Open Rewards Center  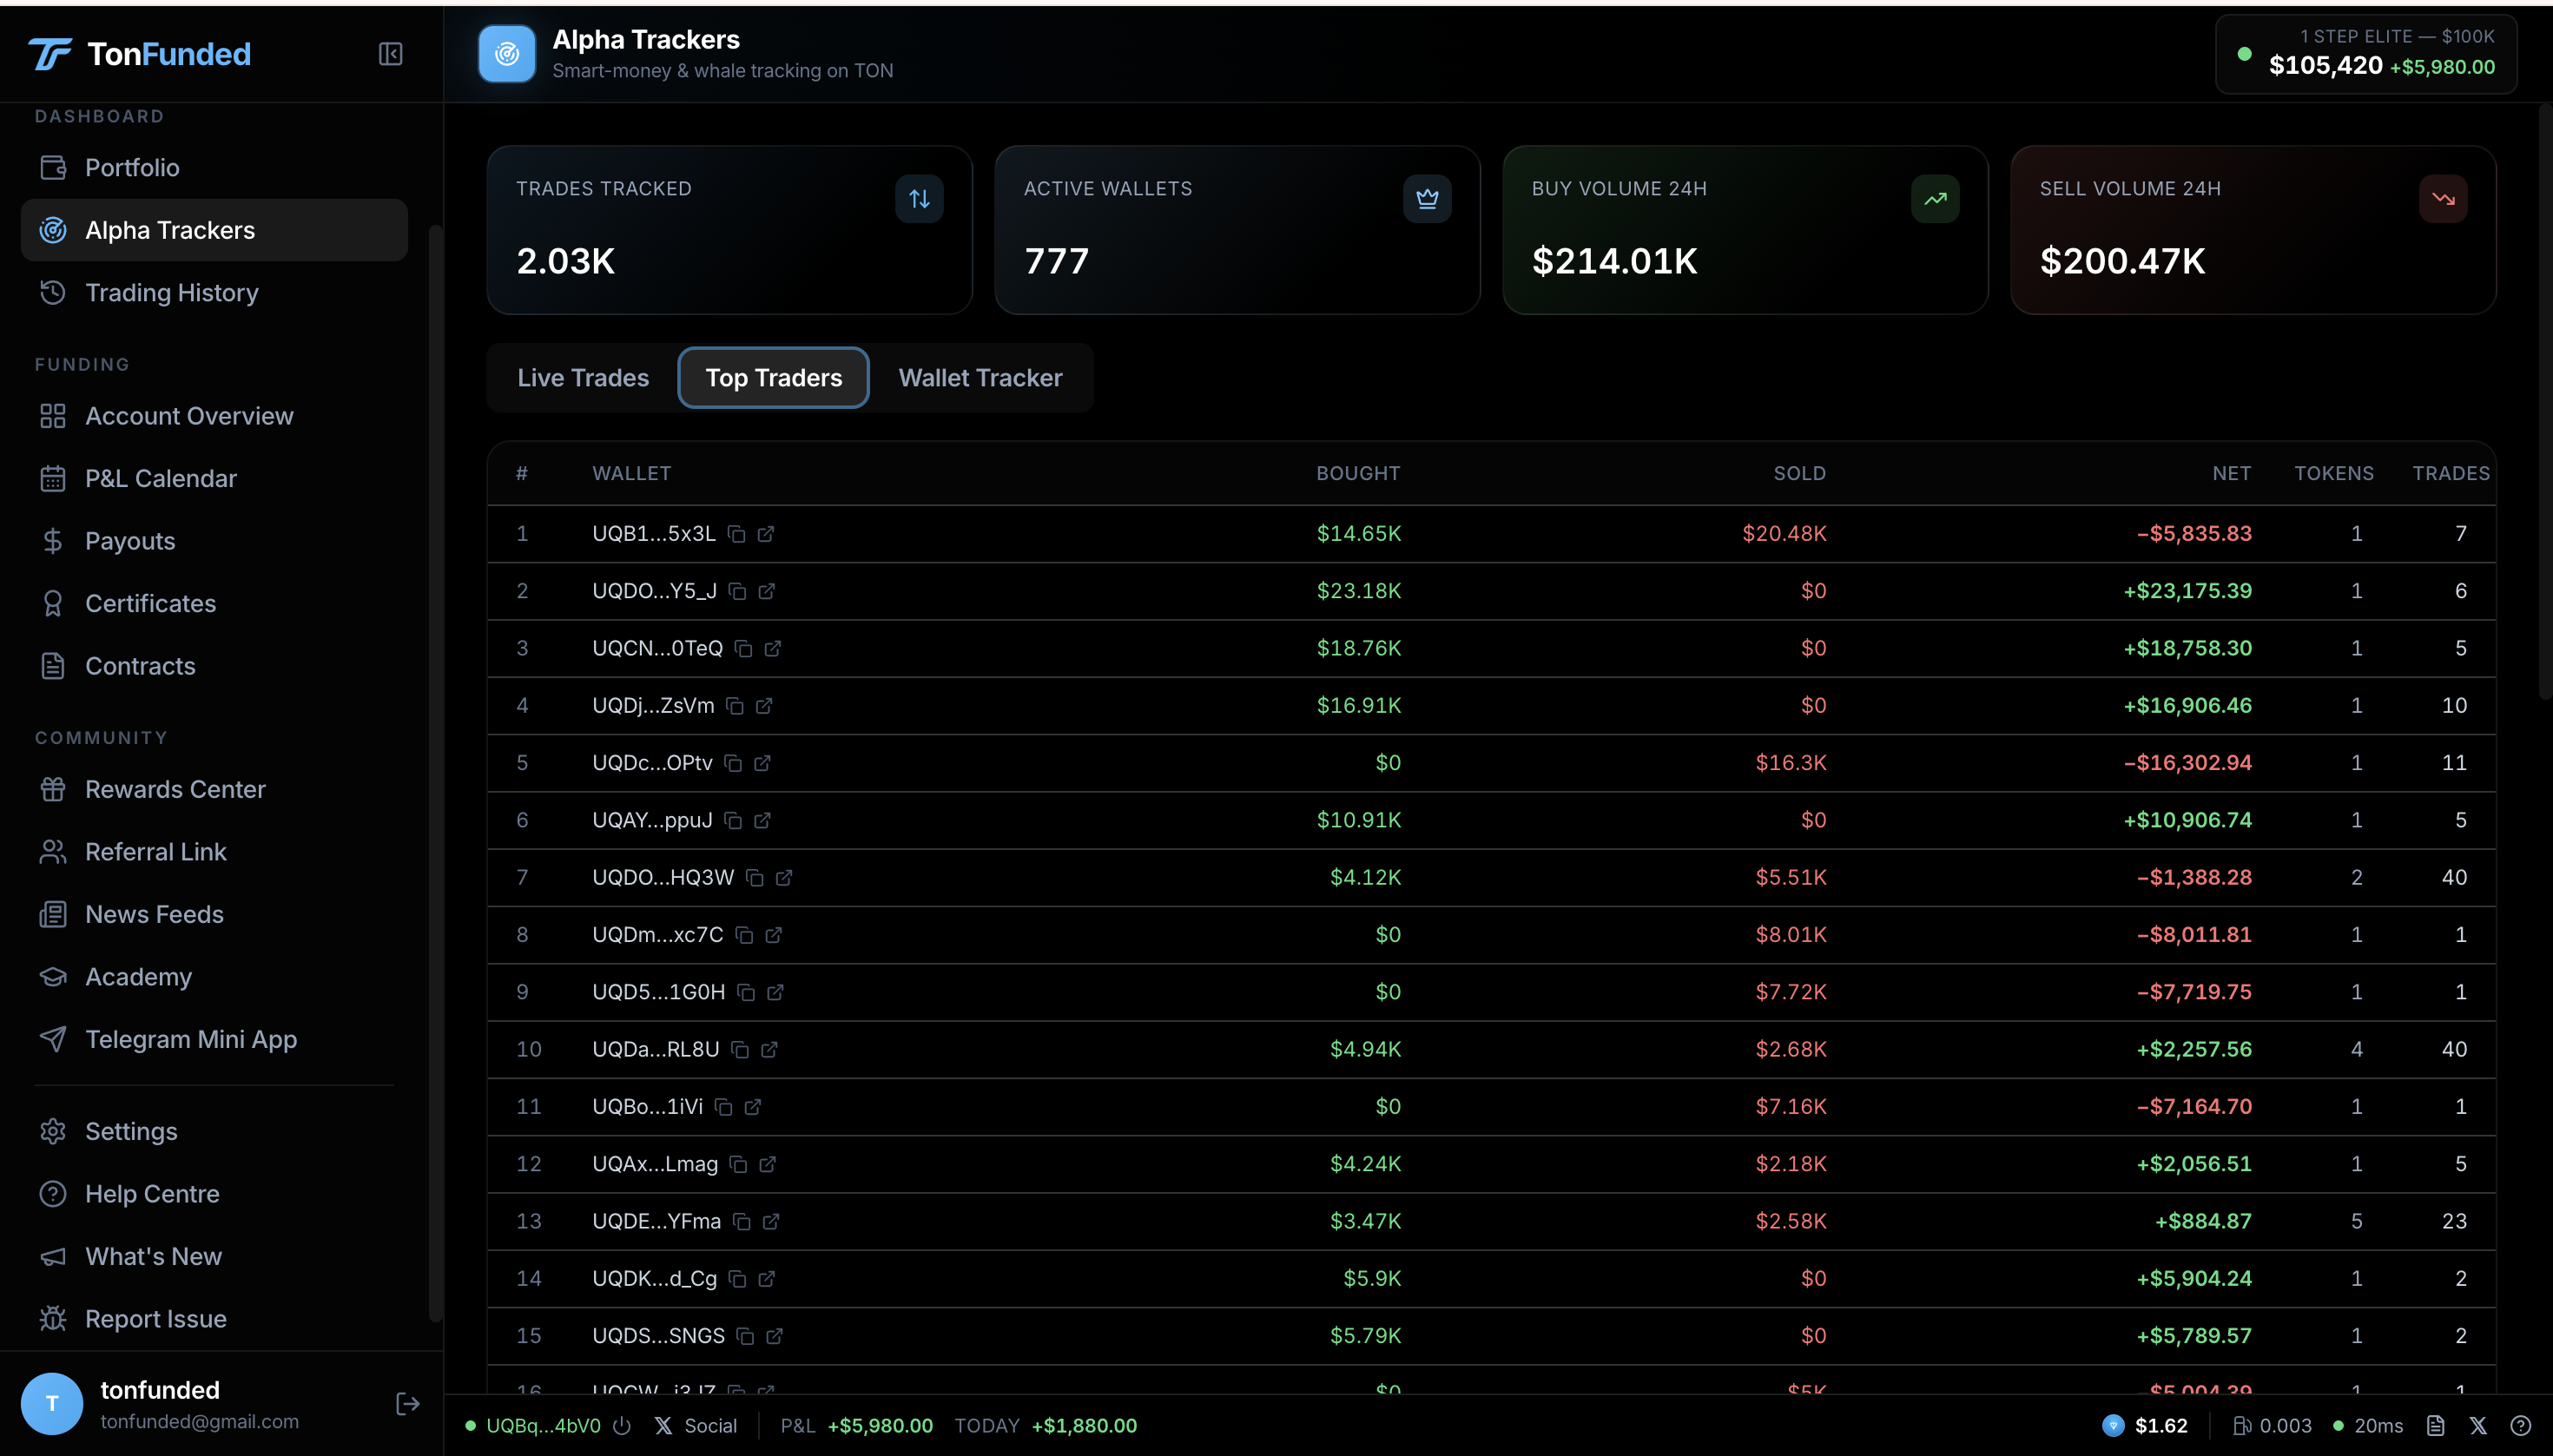tap(214, 790)
